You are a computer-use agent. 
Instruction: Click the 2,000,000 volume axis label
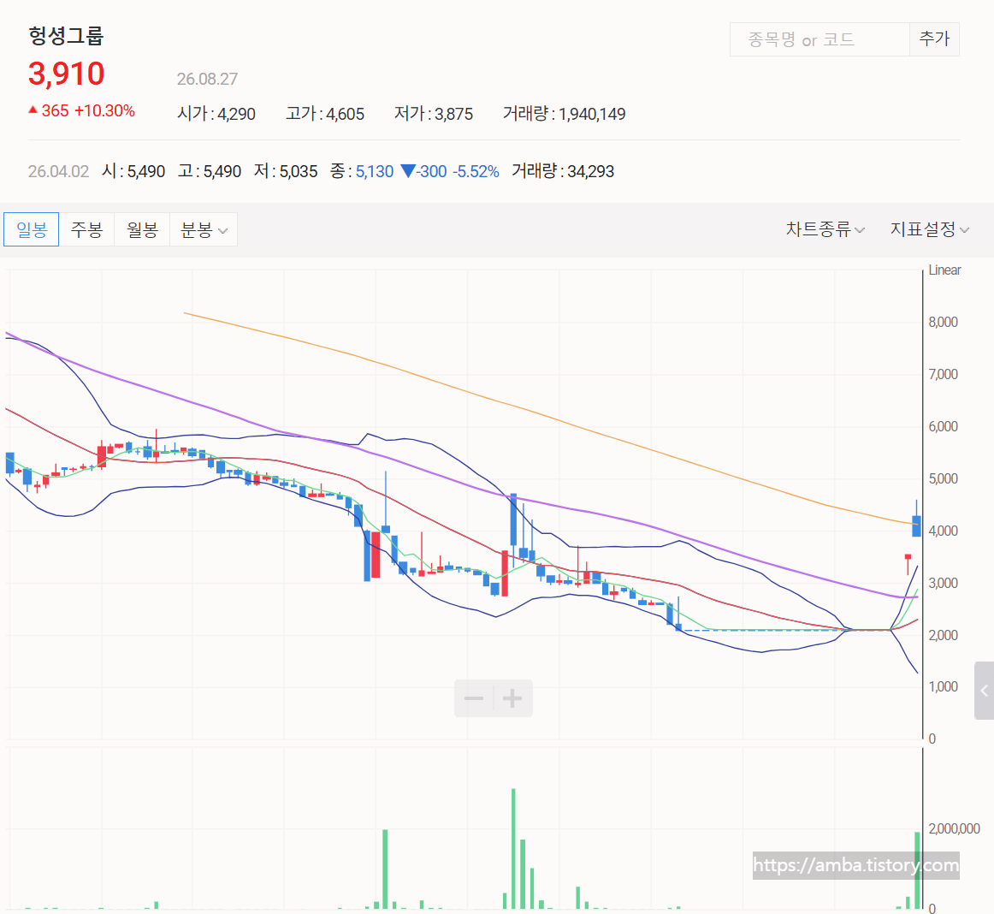coord(954,829)
